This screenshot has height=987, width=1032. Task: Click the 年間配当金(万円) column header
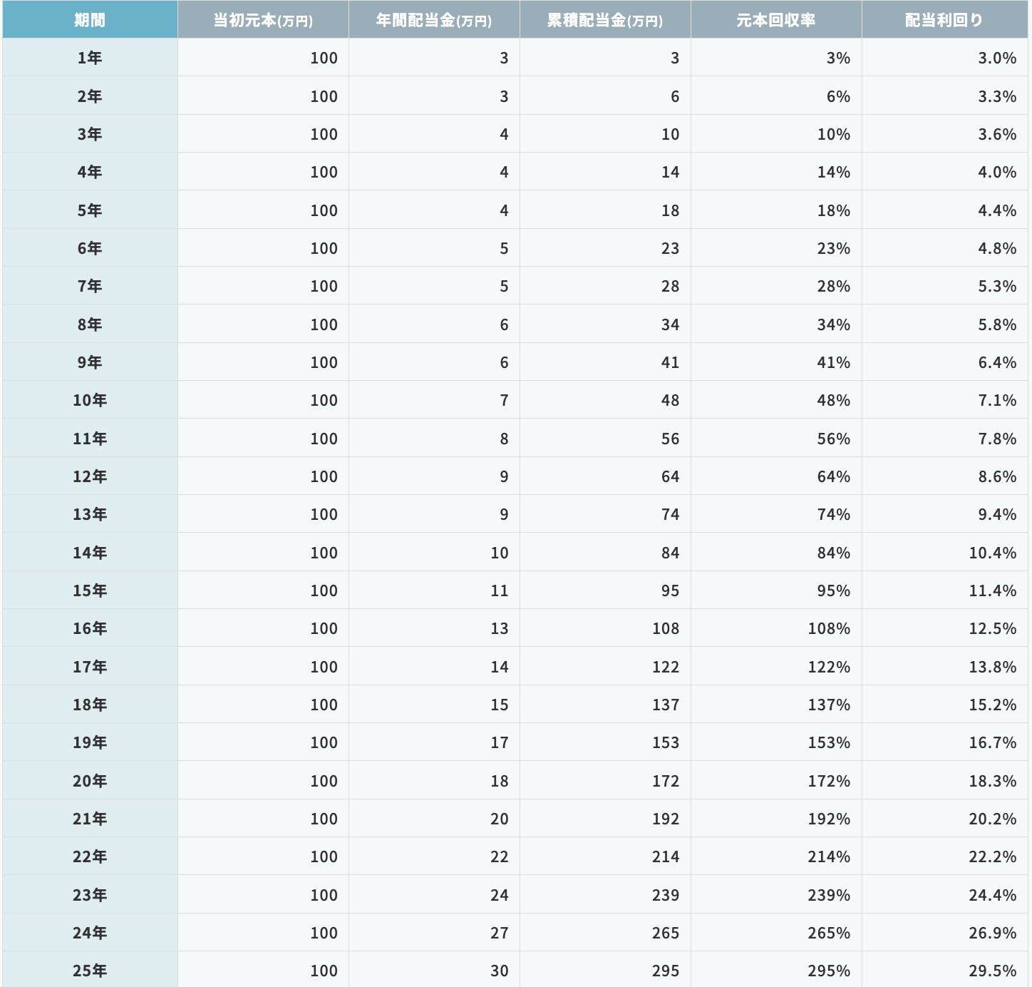pyautogui.click(x=434, y=20)
